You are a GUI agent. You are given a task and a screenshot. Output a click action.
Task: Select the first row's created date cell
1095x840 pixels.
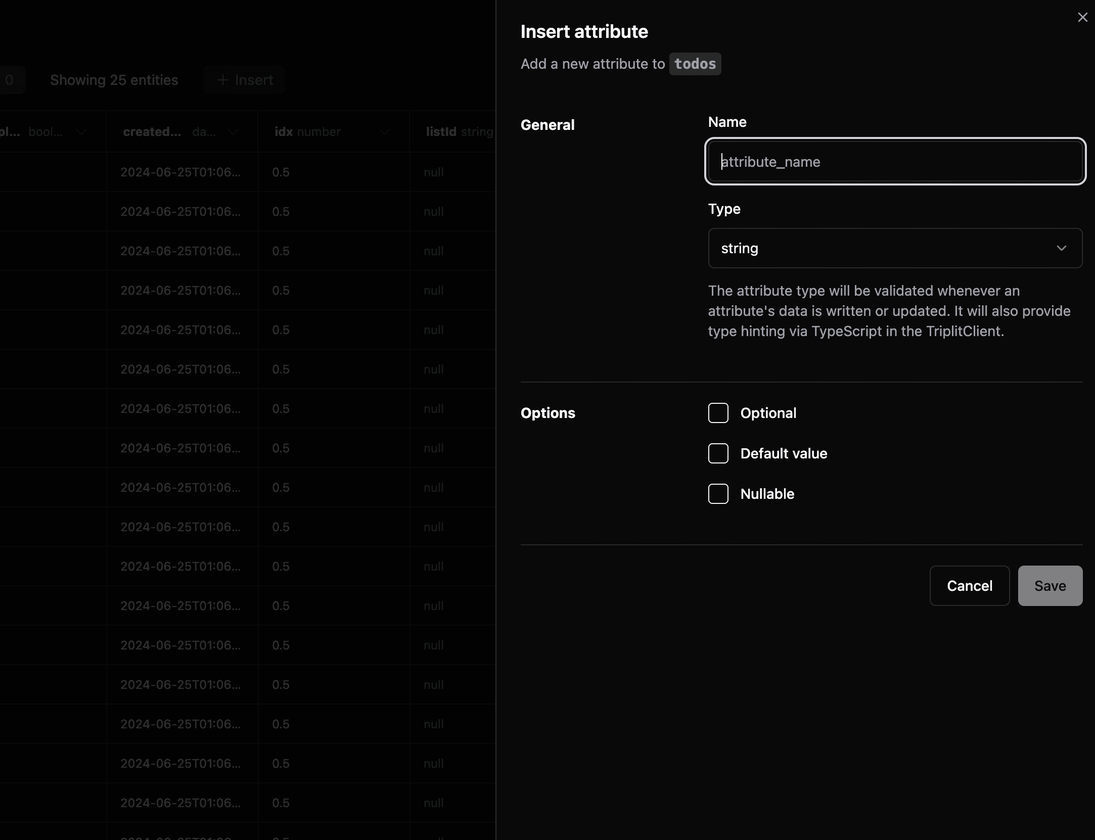coord(181,172)
